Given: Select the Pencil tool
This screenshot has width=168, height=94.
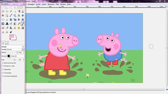Looking at the screenshot, I should pos(19,24).
